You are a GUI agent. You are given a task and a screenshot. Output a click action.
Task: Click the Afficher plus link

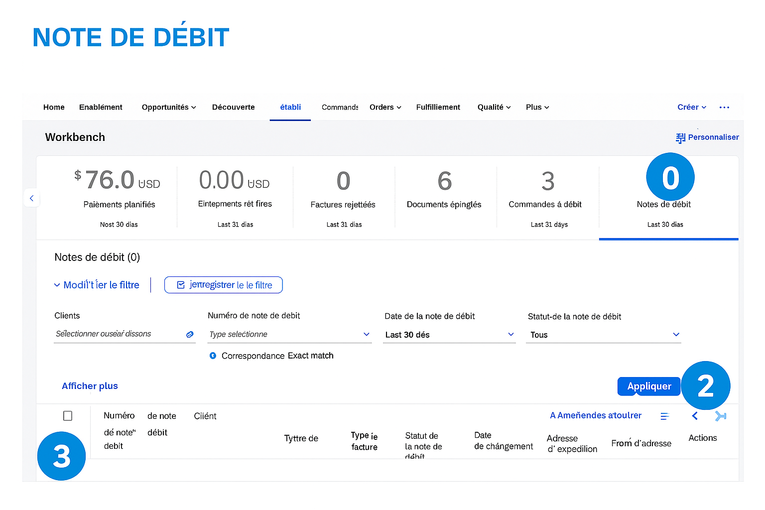pos(90,386)
